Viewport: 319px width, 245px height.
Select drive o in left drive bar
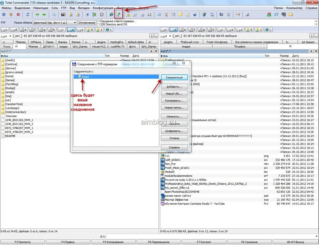[x=71, y=30]
